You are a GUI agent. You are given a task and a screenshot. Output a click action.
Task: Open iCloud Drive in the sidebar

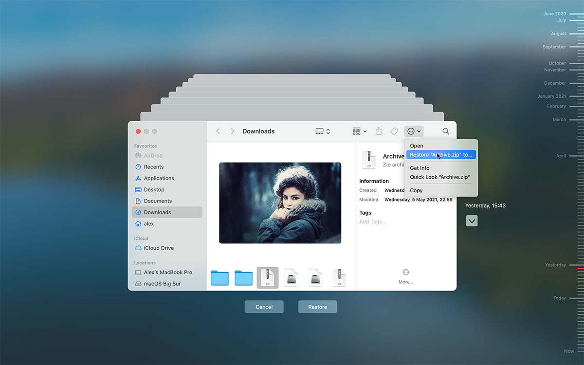coord(167,248)
